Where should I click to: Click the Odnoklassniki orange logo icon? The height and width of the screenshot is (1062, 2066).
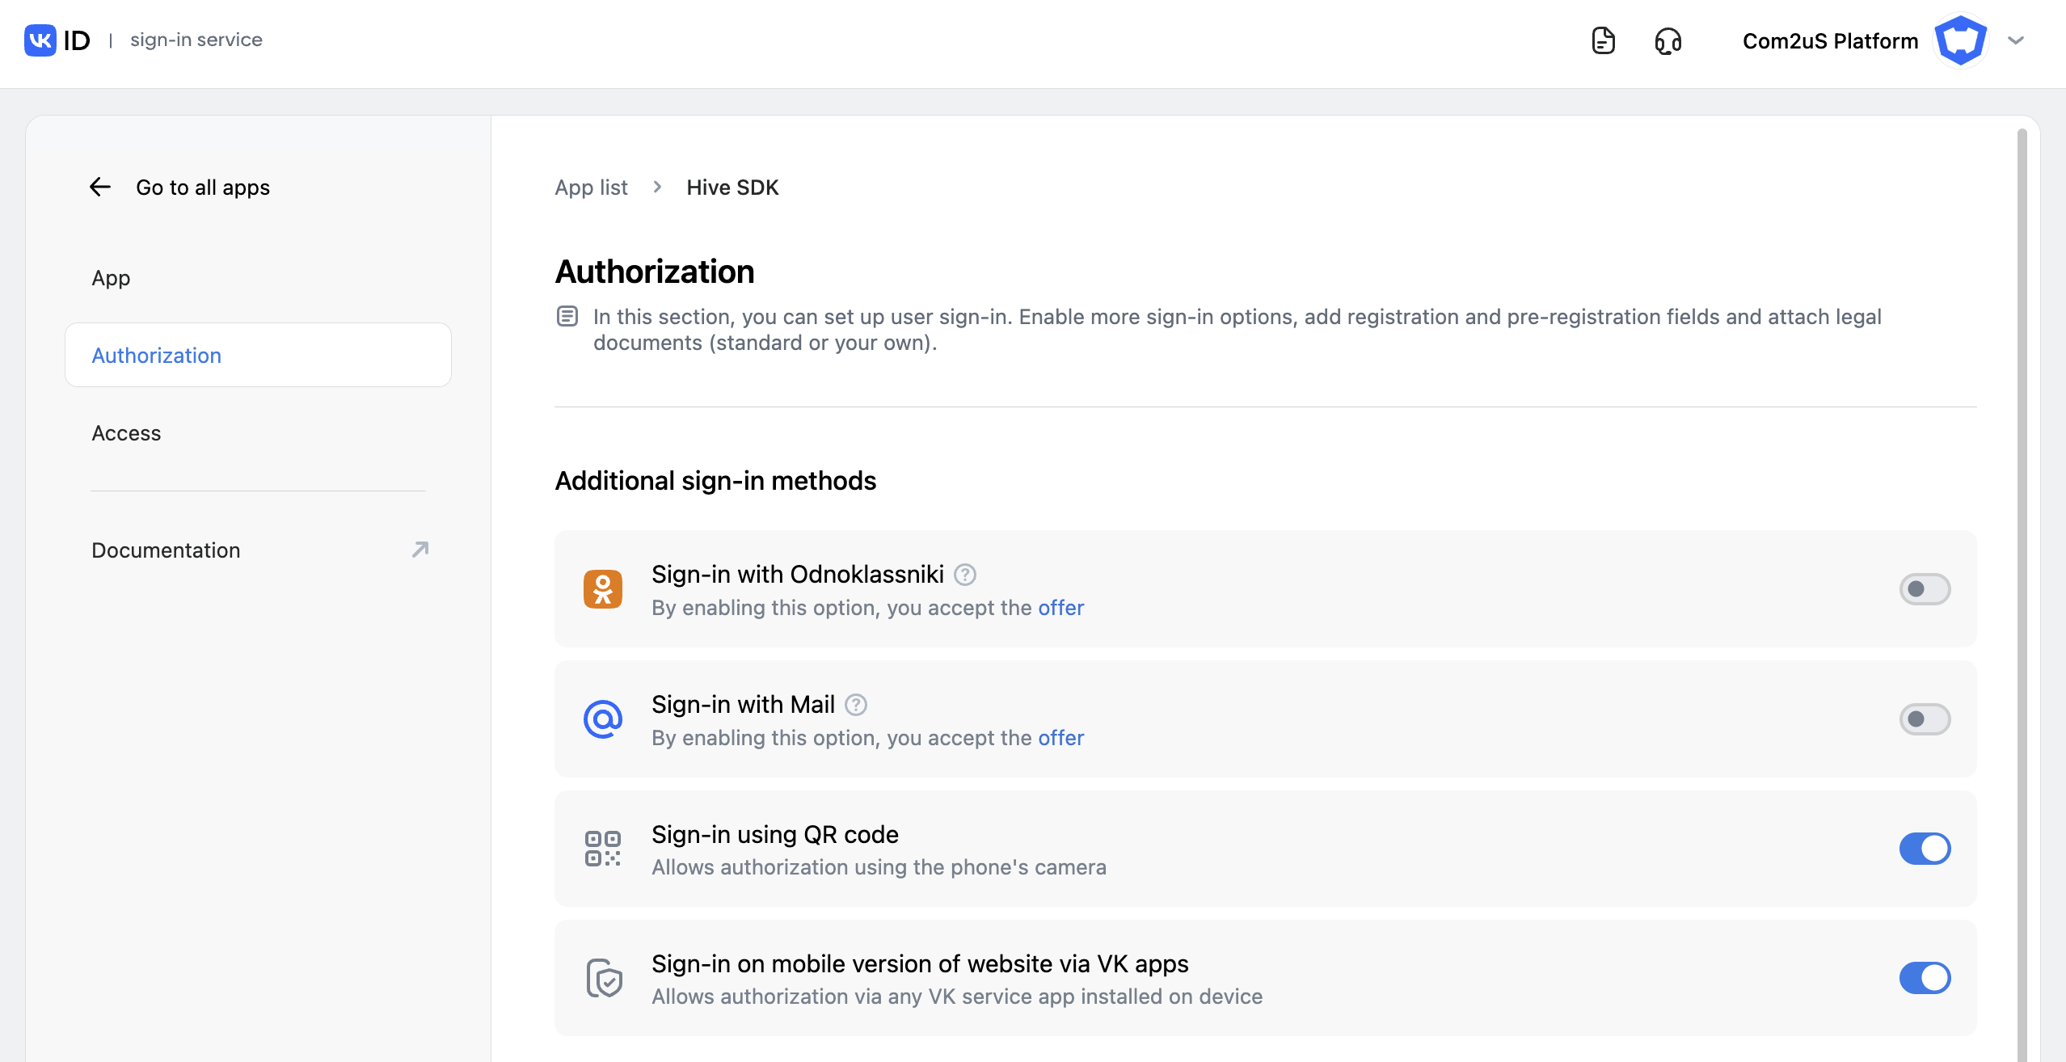point(603,589)
